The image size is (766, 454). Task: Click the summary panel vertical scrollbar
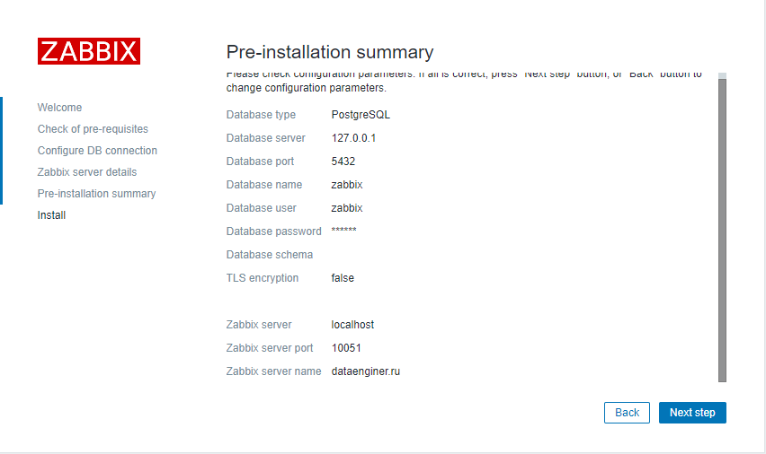click(722, 229)
